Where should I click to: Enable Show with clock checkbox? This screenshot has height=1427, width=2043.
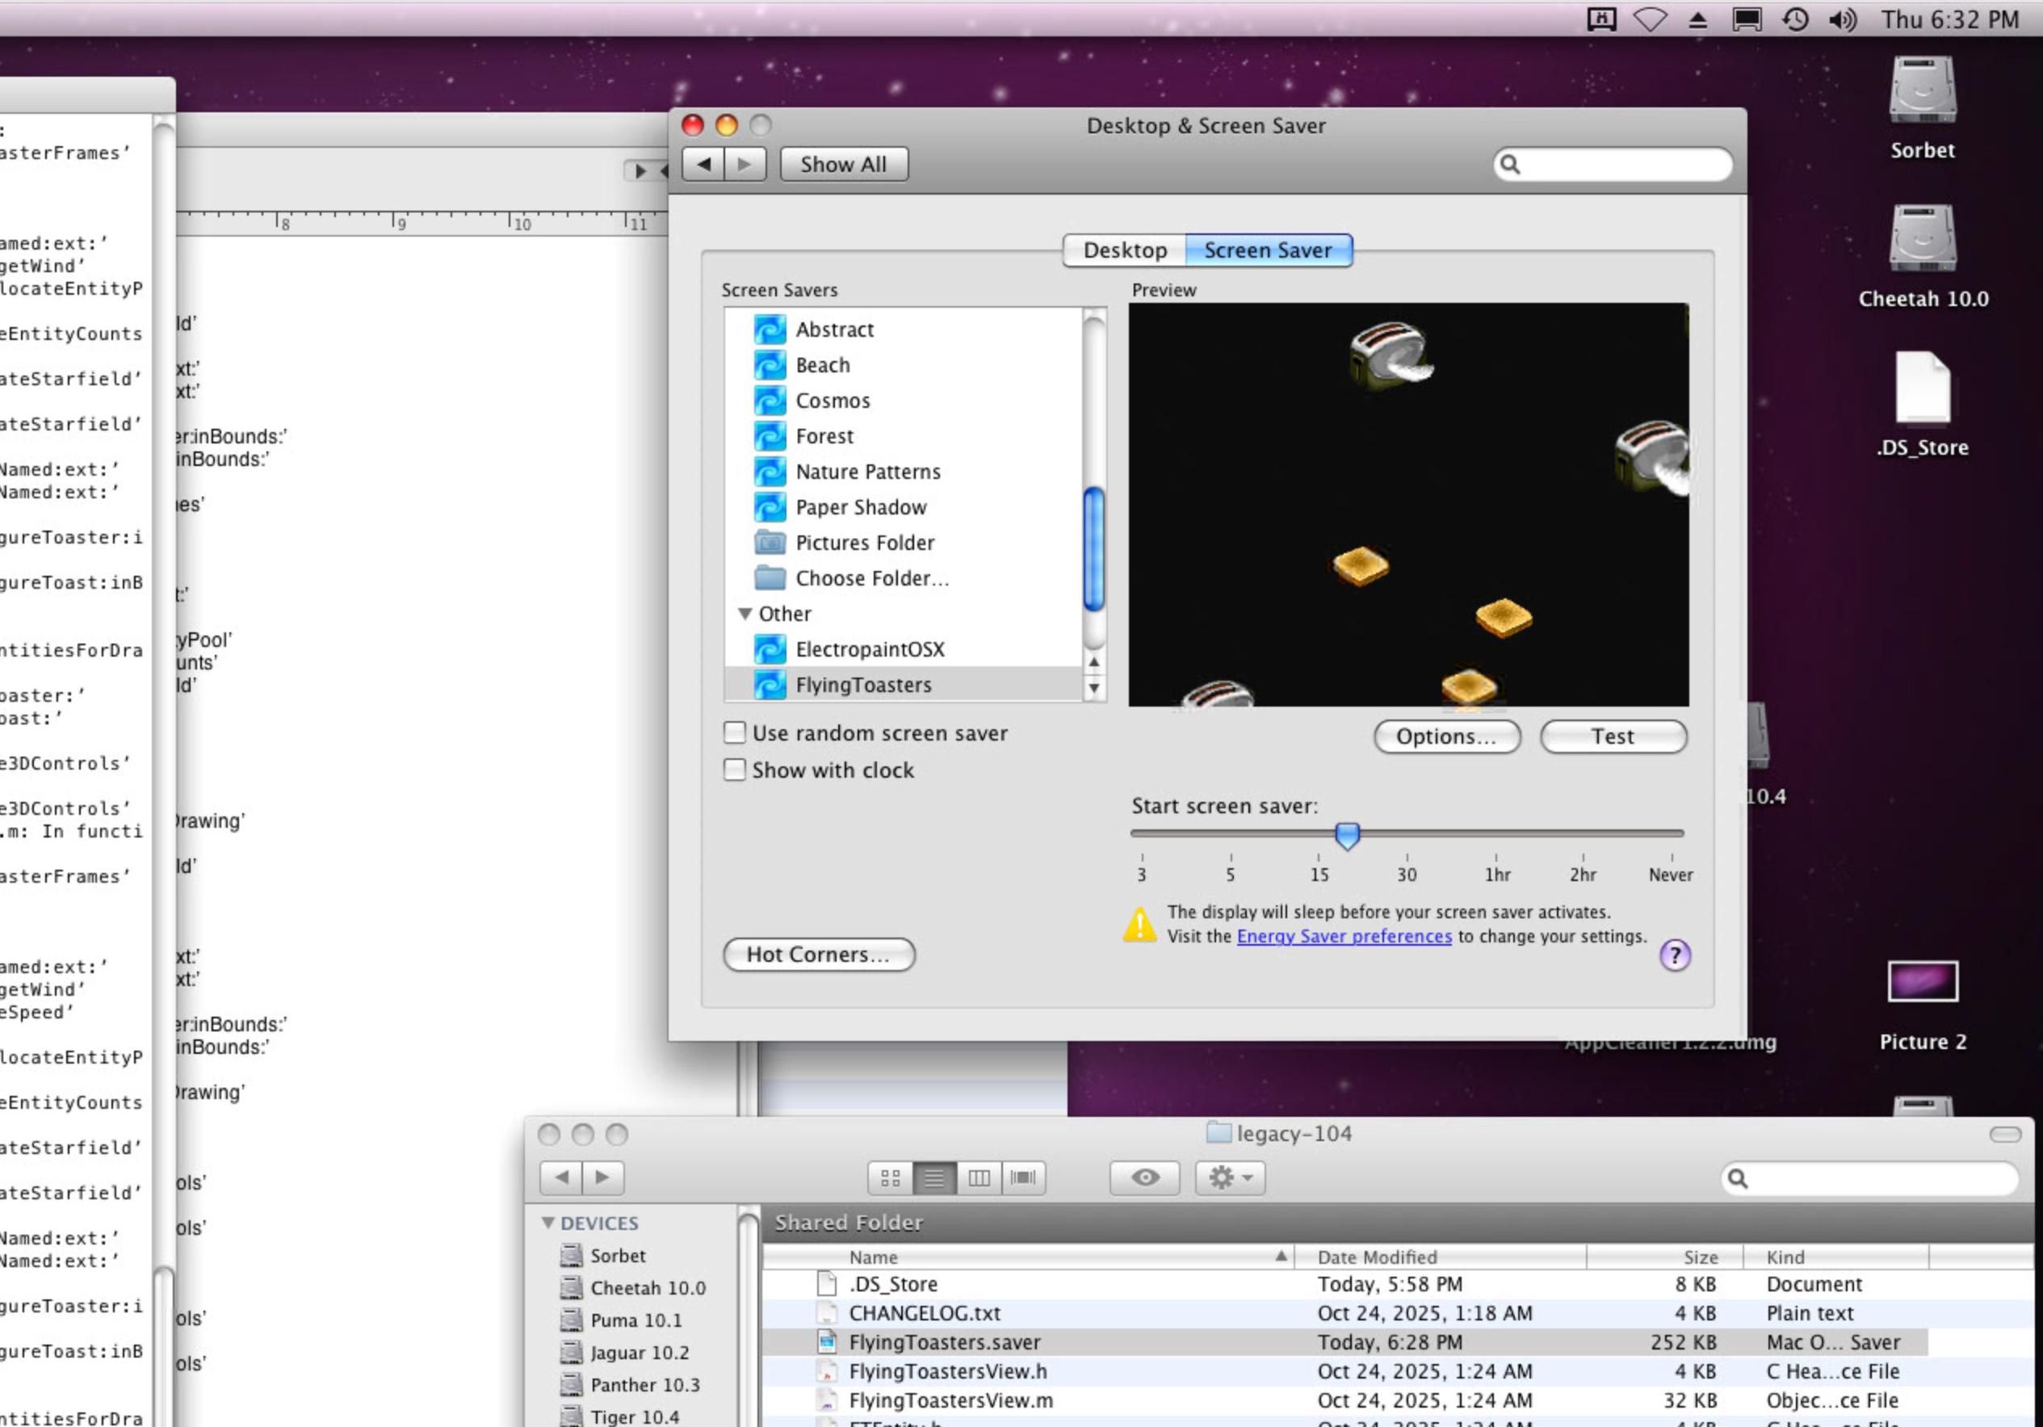tap(735, 770)
